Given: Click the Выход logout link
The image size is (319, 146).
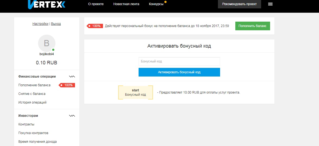Looking at the screenshot, I should click(x=56, y=24).
